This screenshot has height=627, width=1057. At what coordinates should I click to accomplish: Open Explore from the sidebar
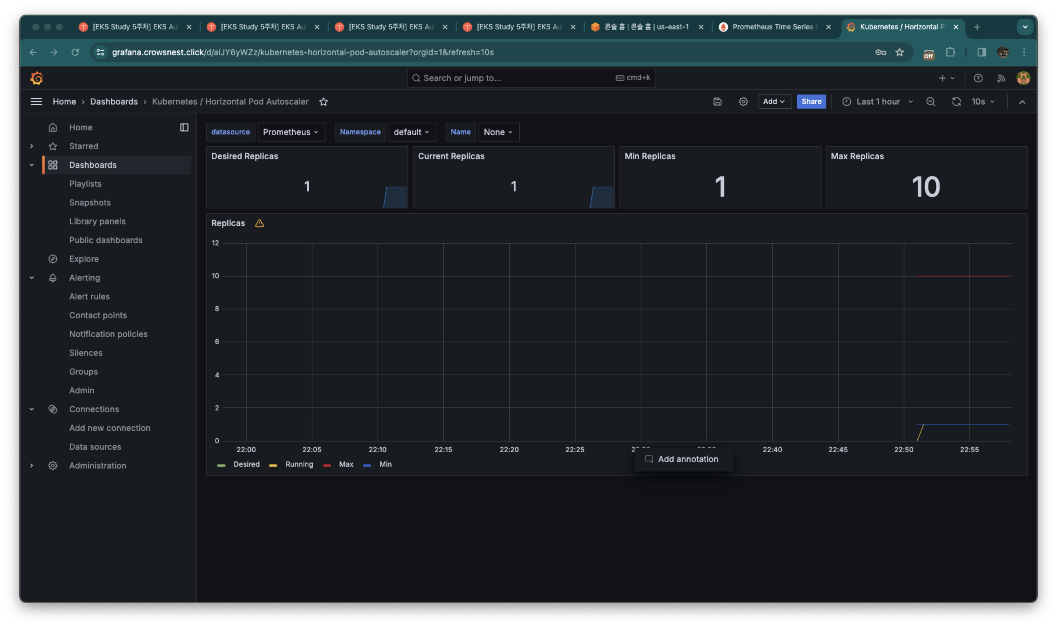[84, 259]
